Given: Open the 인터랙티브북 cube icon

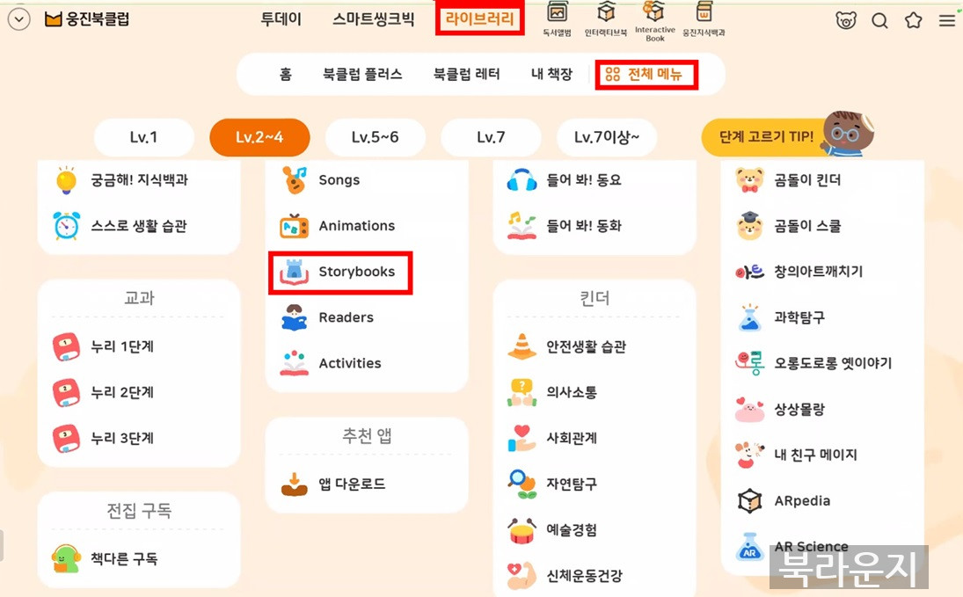Looking at the screenshot, I should click(x=606, y=19).
